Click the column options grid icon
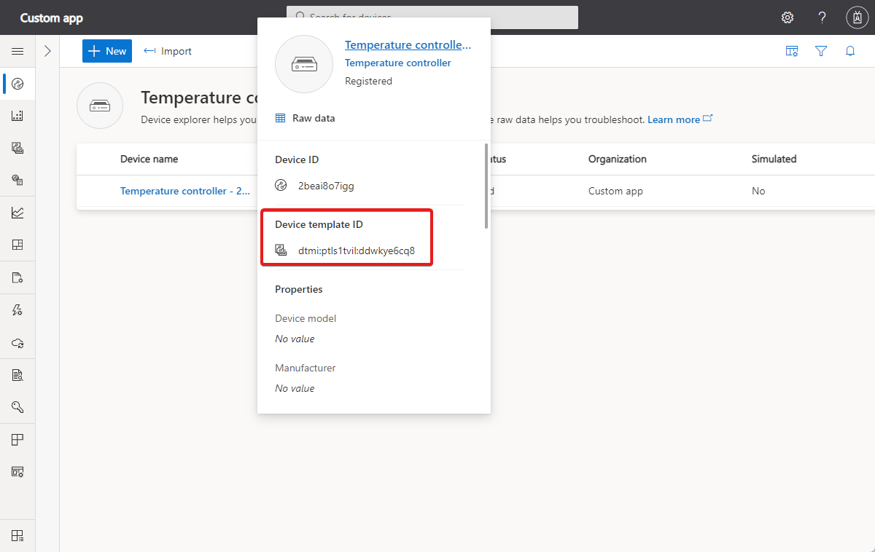Viewport: 875px width, 552px height. coord(792,51)
